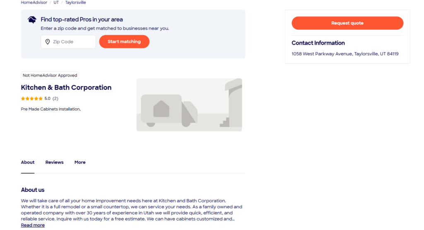Click the Contact Information heading
424x230 pixels.
pyautogui.click(x=318, y=43)
